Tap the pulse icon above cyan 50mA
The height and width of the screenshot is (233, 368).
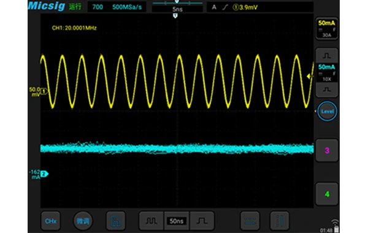327,55
